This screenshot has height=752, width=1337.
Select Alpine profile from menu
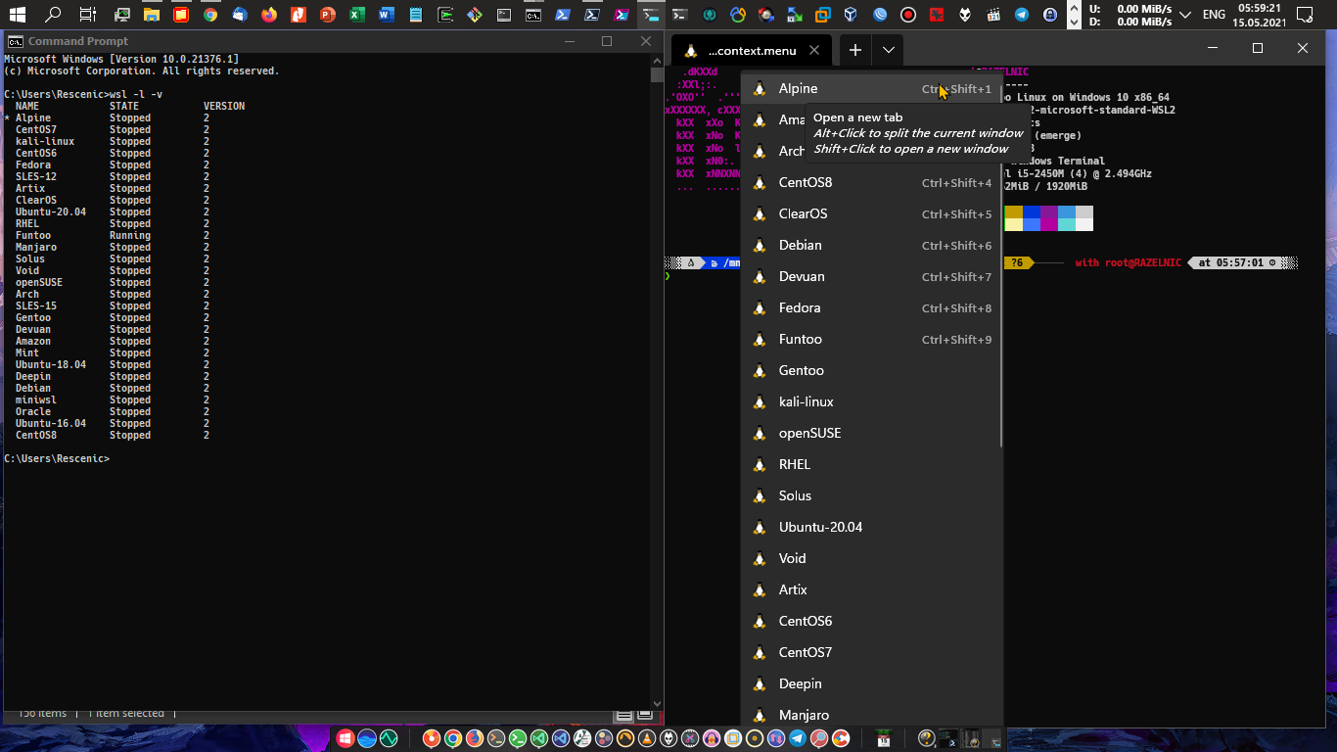[x=872, y=88]
